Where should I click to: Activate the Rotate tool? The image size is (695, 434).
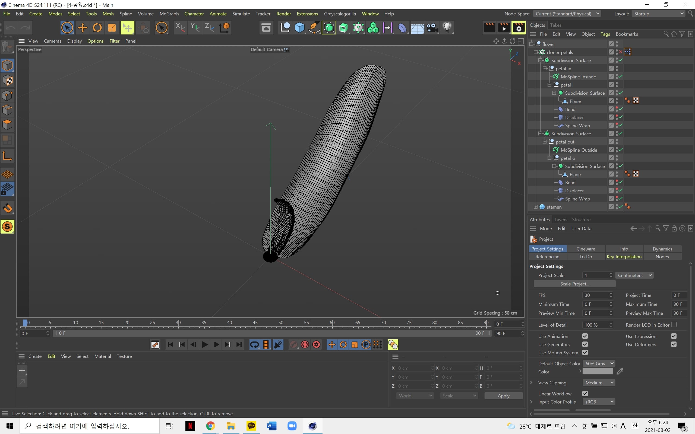point(97,28)
